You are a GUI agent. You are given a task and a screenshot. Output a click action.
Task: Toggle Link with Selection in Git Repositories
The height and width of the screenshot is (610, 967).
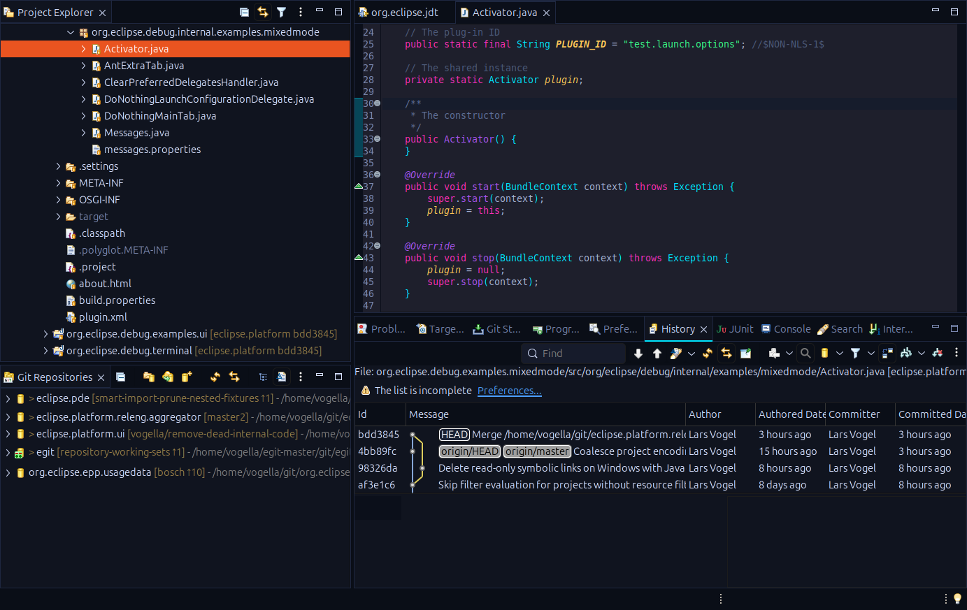click(234, 377)
